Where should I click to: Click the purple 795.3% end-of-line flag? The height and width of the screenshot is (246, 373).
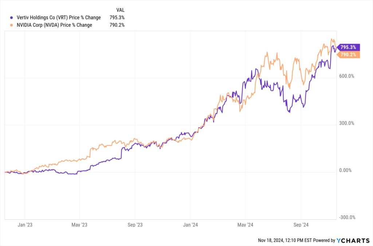pyautogui.click(x=349, y=47)
